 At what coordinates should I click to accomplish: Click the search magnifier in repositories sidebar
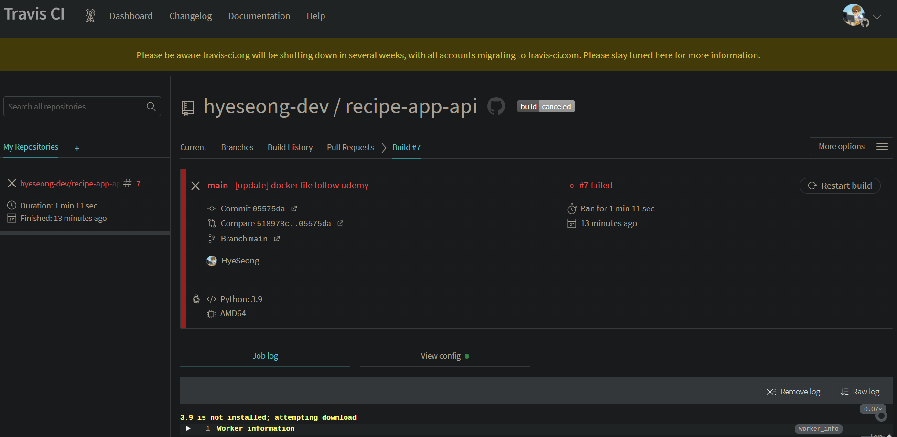tap(151, 106)
